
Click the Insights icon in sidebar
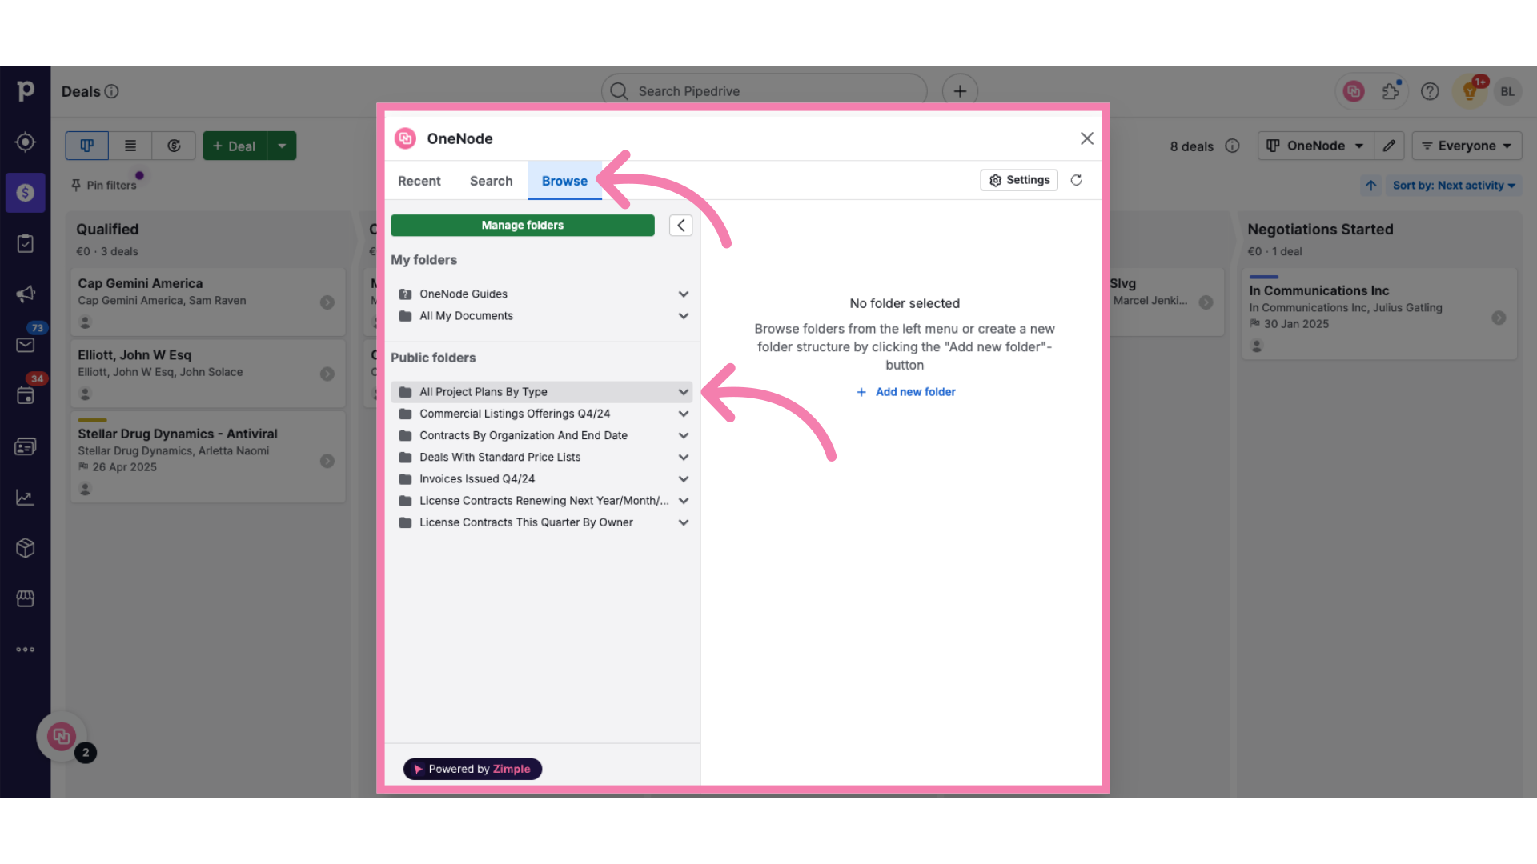pos(26,496)
